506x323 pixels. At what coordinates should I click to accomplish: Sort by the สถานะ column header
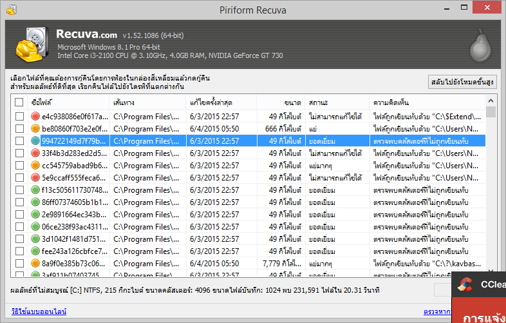point(337,103)
